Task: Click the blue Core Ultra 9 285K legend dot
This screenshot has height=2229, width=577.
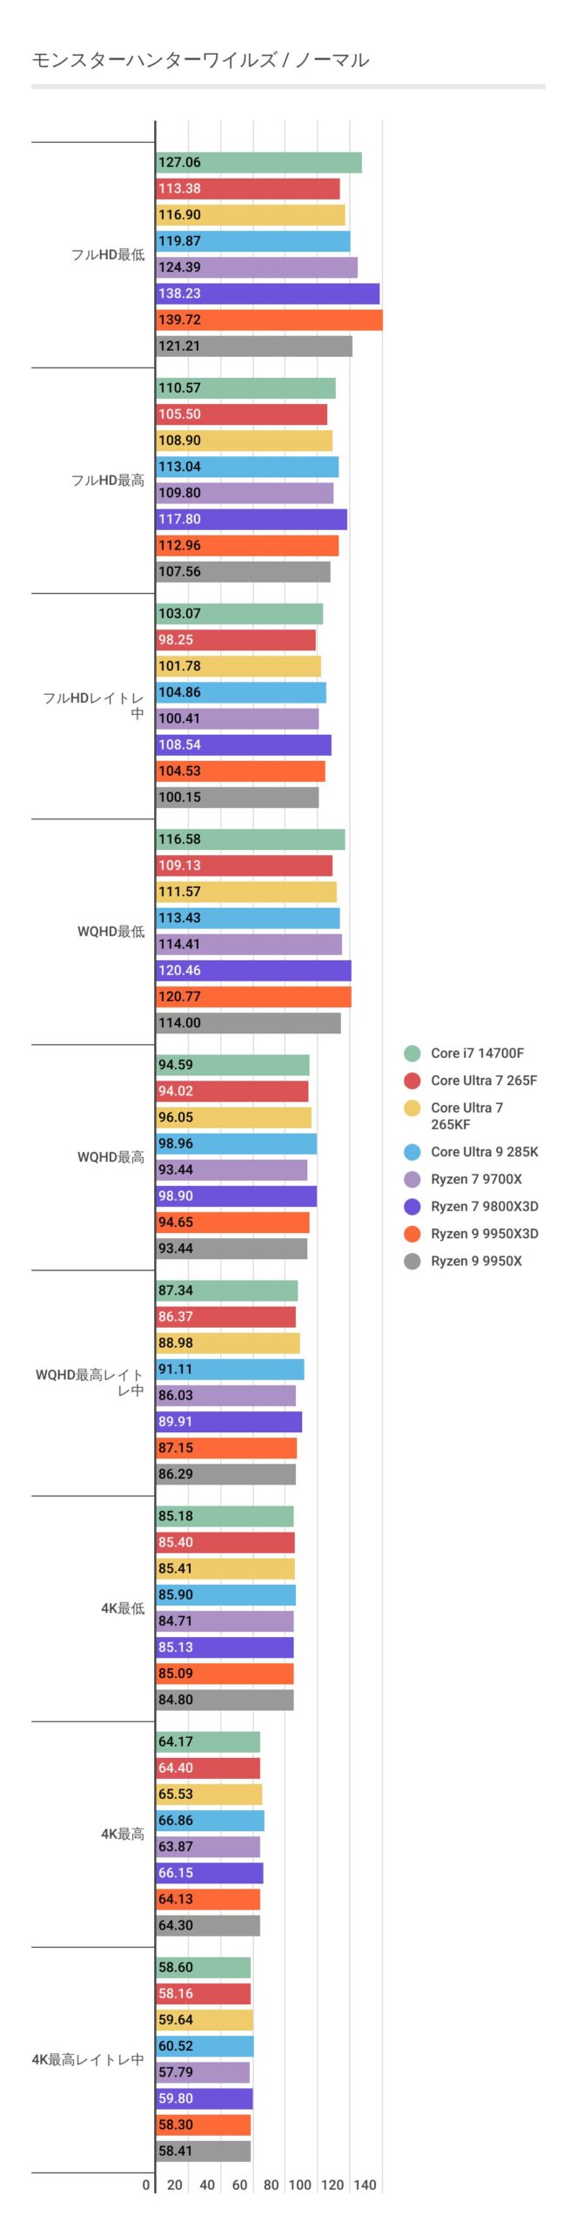Action: pyautogui.click(x=412, y=1152)
